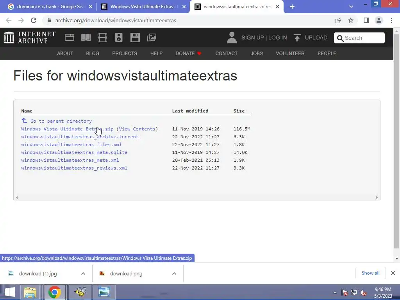Open the VOLUNTEER menu item
Viewport: 400px width, 300px height.
click(290, 53)
